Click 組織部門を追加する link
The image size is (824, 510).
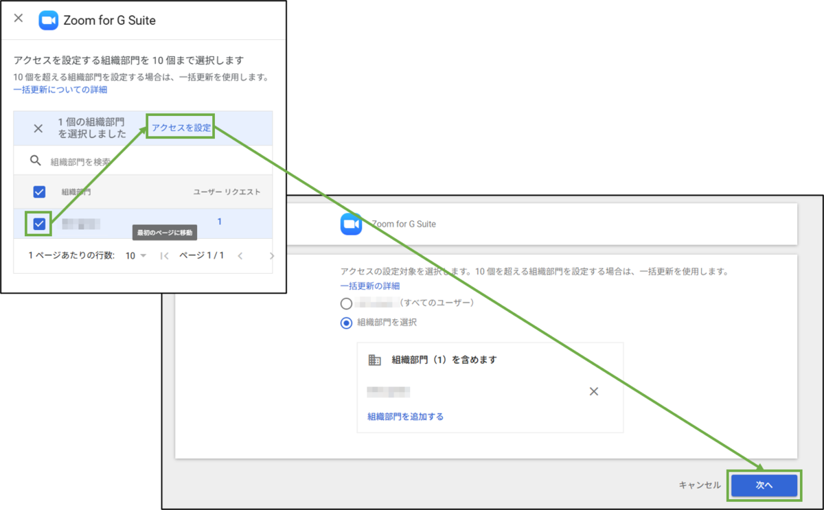(x=405, y=417)
